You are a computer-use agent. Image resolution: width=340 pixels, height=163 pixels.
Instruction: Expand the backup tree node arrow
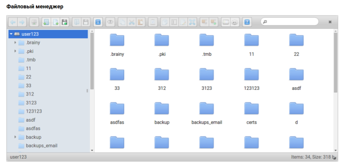15,137
